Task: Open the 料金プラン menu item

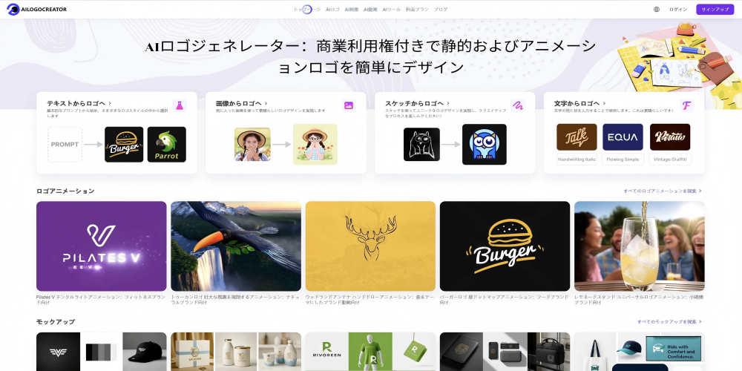Action: (417, 10)
